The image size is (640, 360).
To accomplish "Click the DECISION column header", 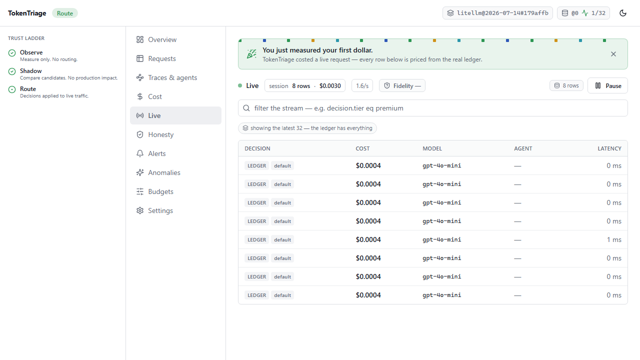I will coord(257,148).
